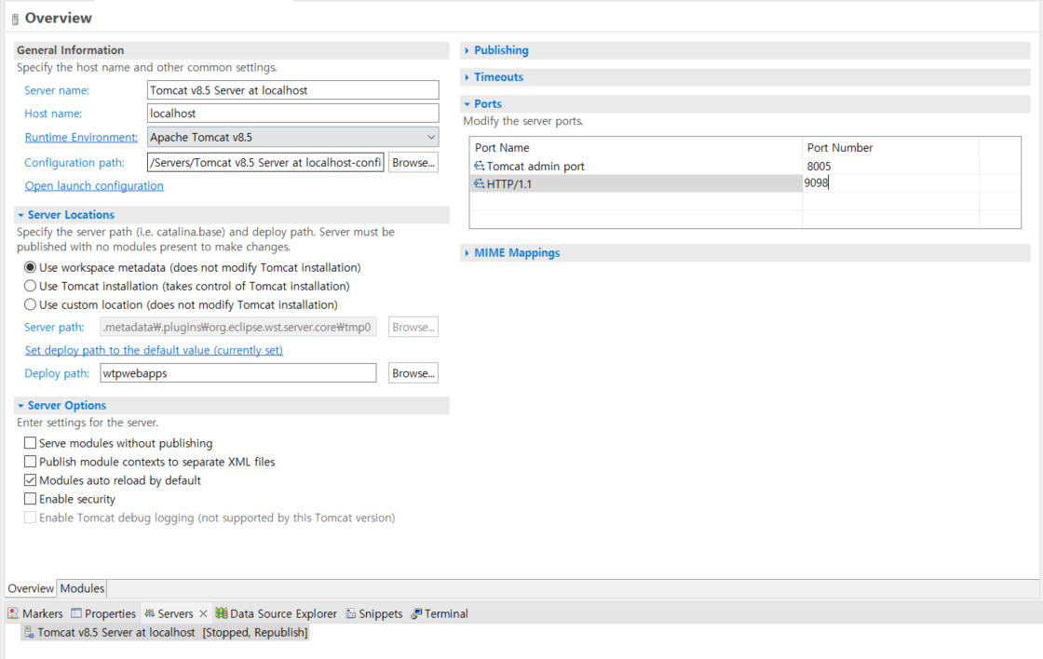Click the Server name input field
1043x659 pixels.
(292, 89)
